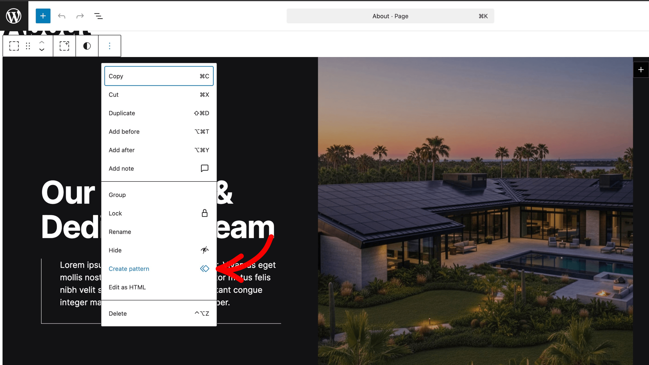Click the drag handle dots icon
649x365 pixels.
(x=28, y=46)
